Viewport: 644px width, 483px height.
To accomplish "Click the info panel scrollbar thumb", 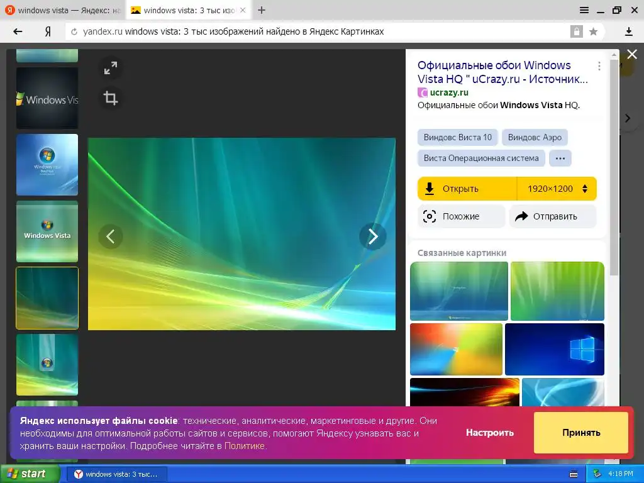I will coord(614,167).
